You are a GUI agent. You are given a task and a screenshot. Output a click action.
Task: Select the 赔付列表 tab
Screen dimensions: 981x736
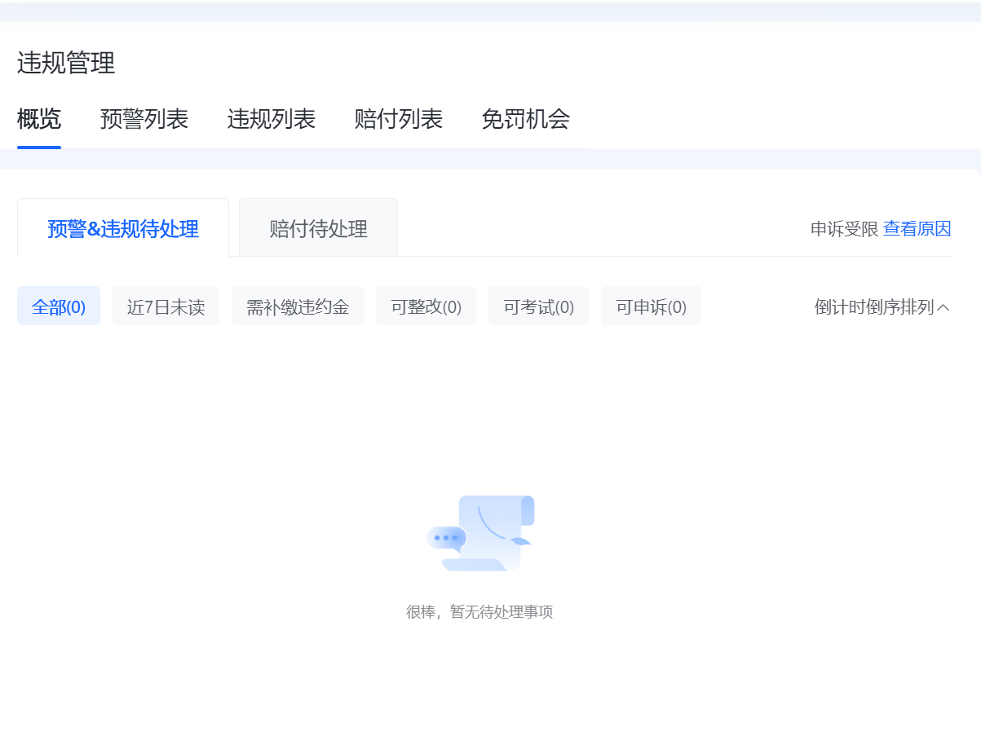[398, 119]
